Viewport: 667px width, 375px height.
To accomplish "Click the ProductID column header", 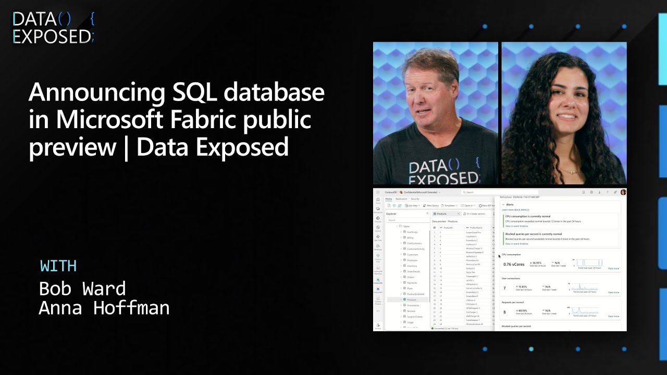I will pyautogui.click(x=448, y=228).
